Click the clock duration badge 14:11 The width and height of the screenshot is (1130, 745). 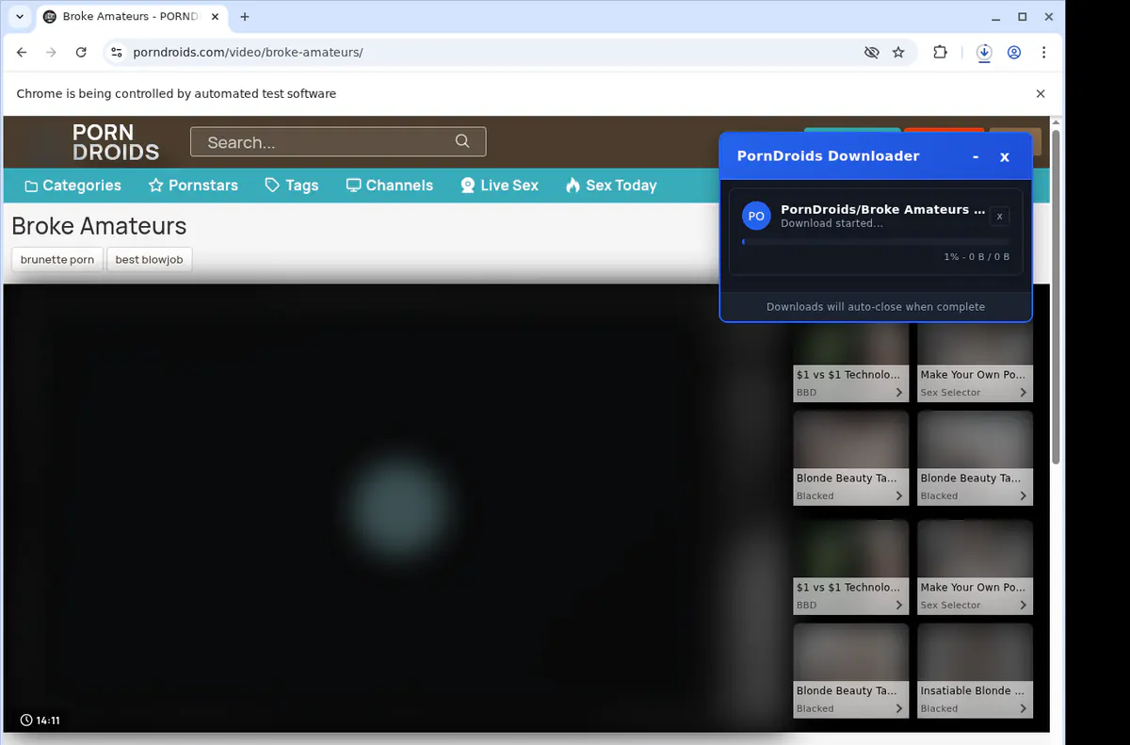pyautogui.click(x=40, y=721)
